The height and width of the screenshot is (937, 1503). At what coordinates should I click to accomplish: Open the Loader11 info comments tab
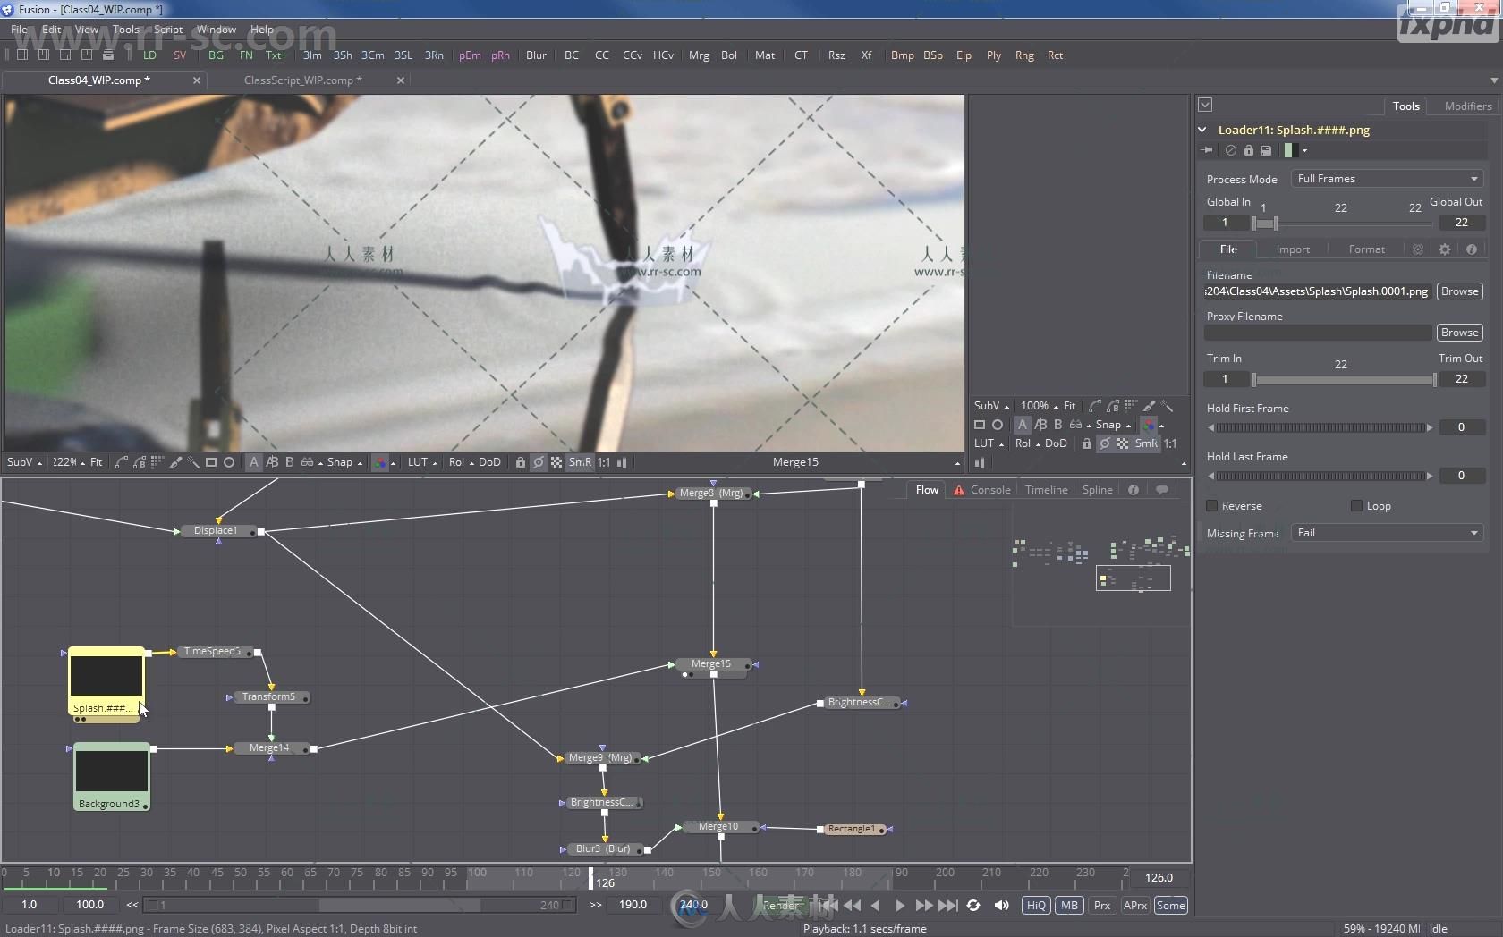pos(1472,249)
